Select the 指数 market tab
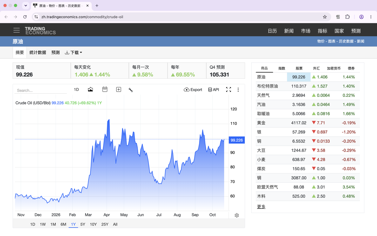Viewport: 377px width, 236px height. [282, 68]
